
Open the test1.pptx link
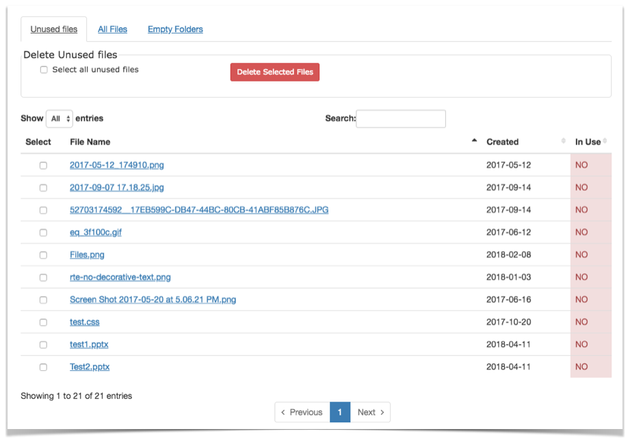click(88, 344)
